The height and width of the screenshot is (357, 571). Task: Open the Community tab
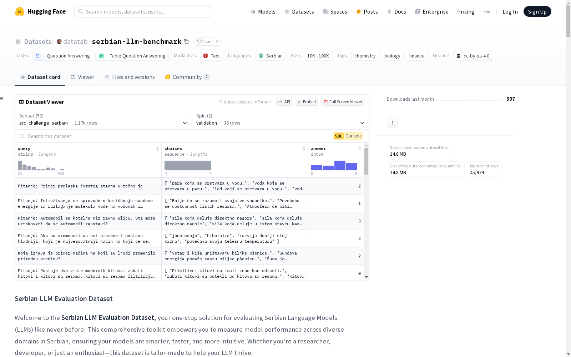pyautogui.click(x=187, y=77)
